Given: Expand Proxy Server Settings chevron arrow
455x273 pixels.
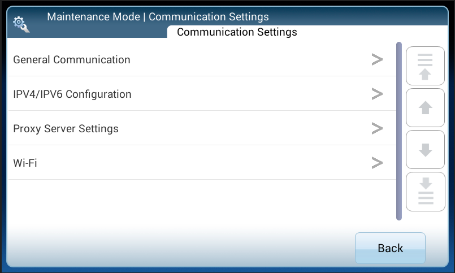Looking at the screenshot, I should 377,129.
